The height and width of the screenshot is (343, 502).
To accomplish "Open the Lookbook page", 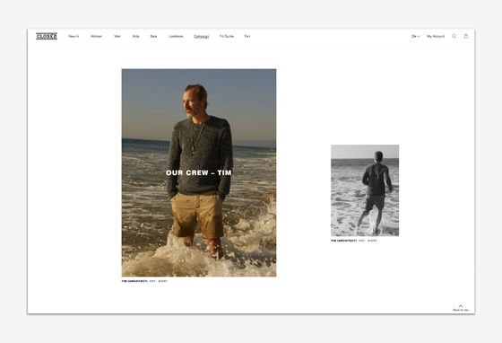I will [176, 37].
